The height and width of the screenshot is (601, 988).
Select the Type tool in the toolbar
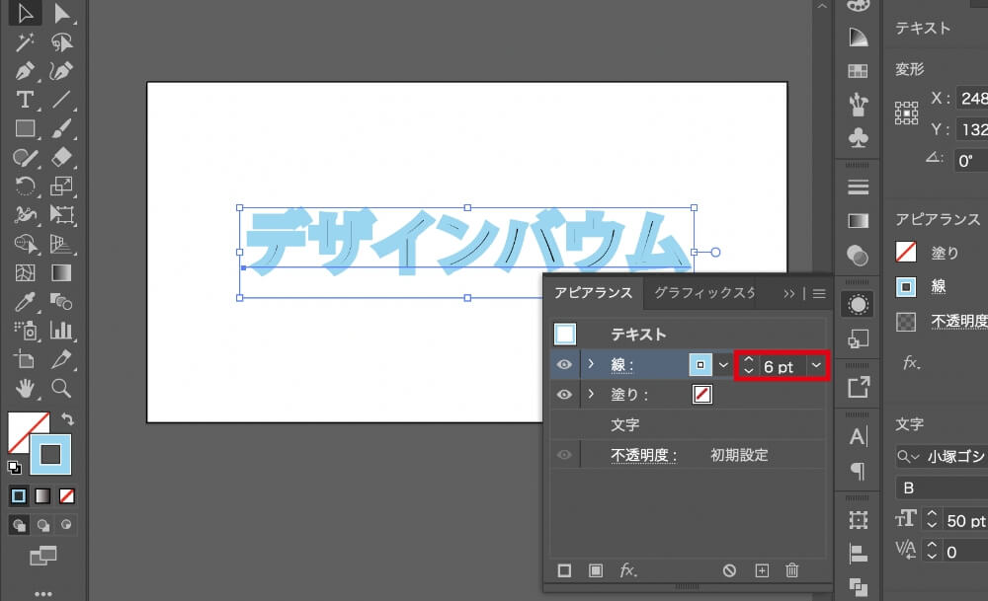pyautogui.click(x=25, y=99)
